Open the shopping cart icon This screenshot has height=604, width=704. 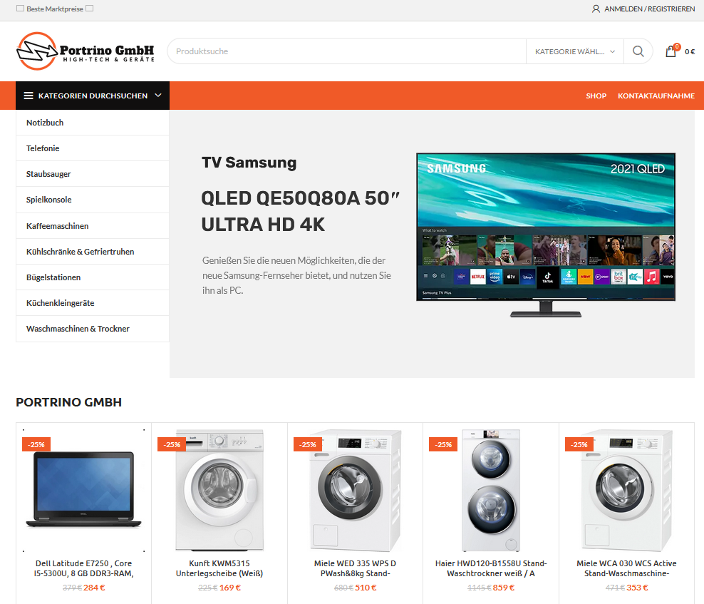point(672,51)
